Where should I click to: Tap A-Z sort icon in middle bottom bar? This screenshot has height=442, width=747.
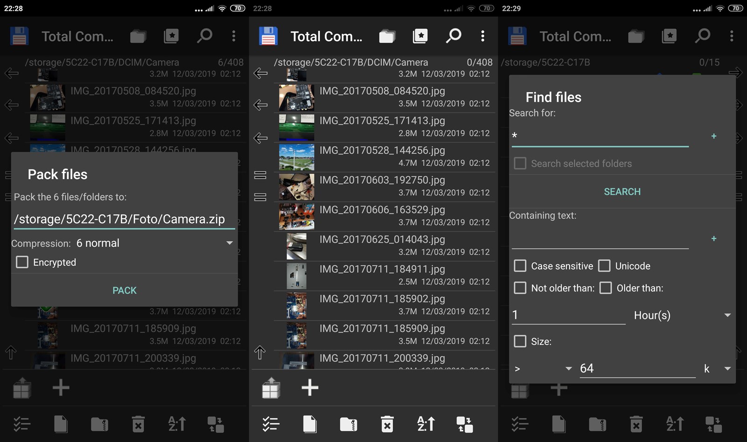click(x=426, y=424)
